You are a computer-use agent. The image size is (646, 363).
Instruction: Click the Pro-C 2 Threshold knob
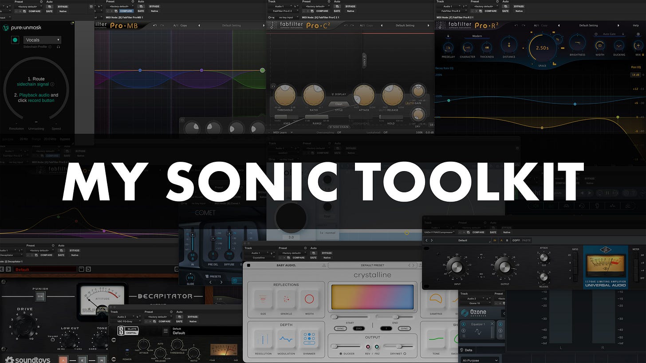[284, 95]
